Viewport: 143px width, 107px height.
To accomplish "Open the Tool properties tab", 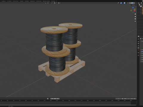I will (138, 39).
